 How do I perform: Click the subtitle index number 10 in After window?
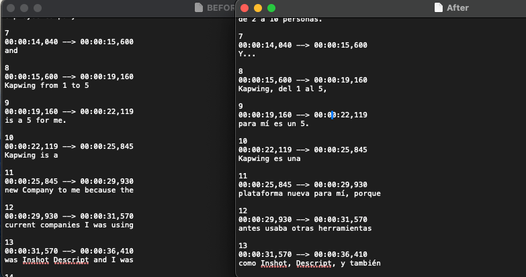point(243,141)
